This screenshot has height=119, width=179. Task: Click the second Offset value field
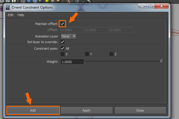[x=97, y=30]
